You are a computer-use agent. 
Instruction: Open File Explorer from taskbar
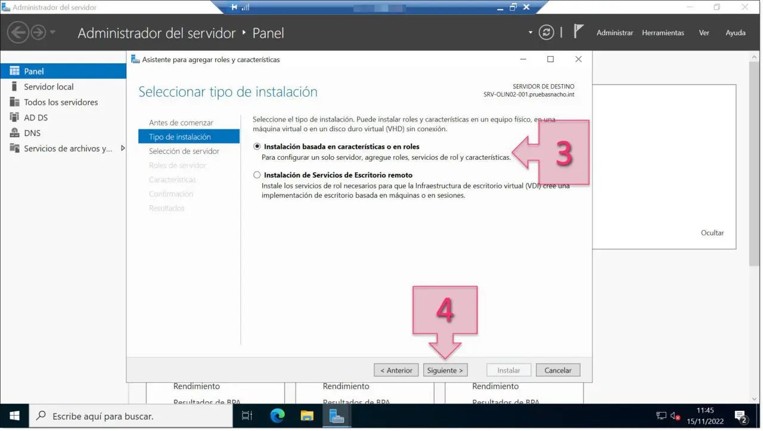307,416
